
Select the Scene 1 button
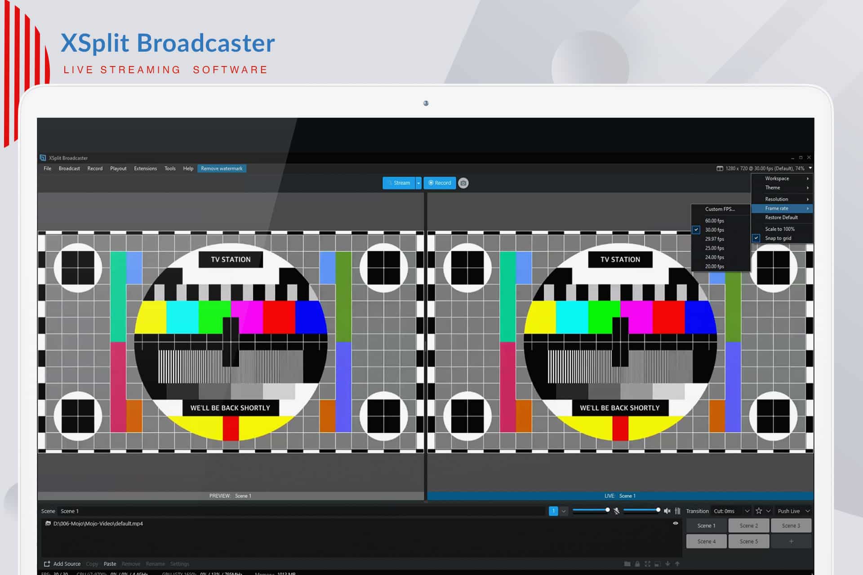pos(707,526)
